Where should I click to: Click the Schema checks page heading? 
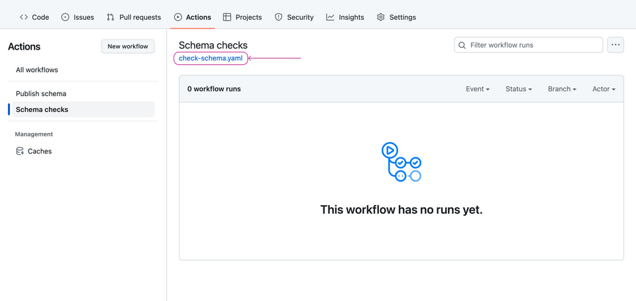coord(213,46)
